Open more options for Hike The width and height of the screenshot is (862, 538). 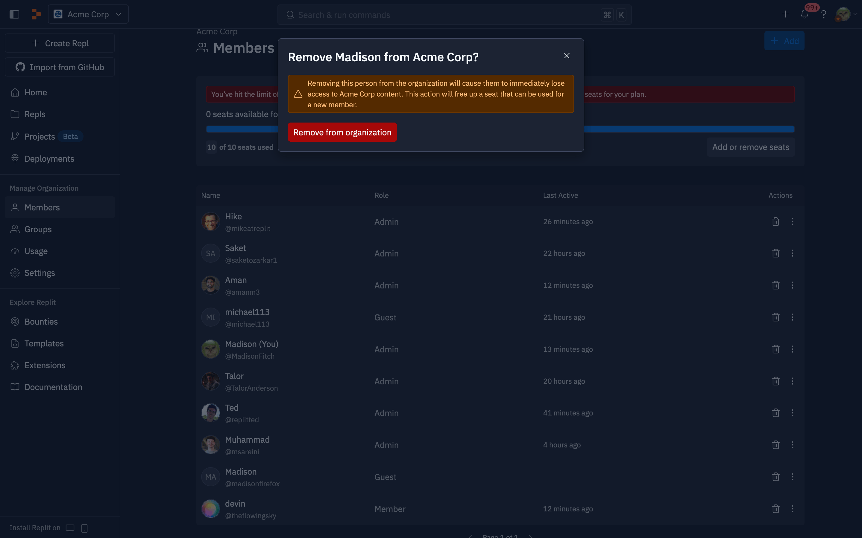click(x=792, y=222)
